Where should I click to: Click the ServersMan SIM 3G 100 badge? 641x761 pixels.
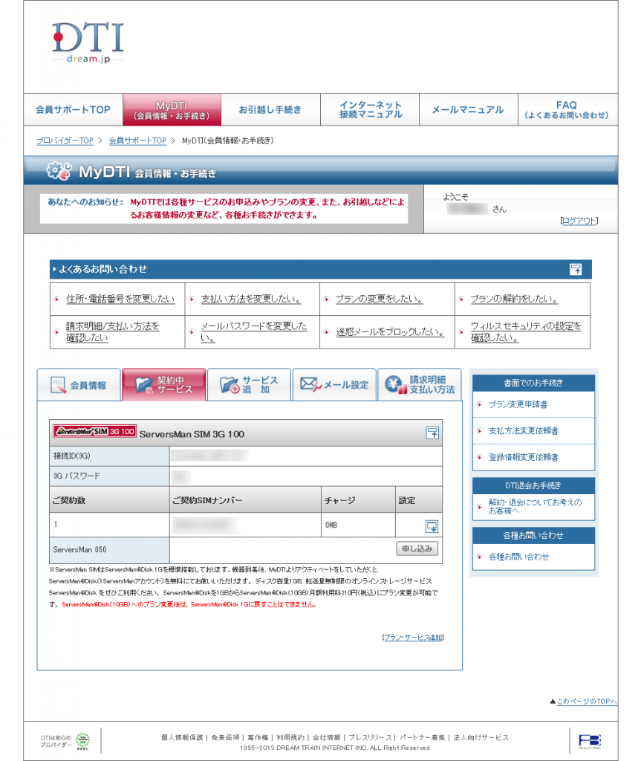tap(95, 432)
